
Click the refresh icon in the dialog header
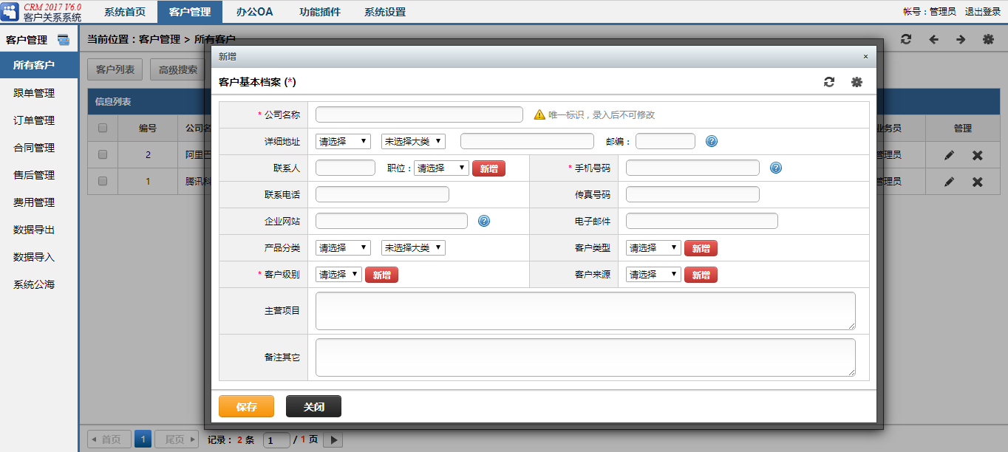[829, 82]
